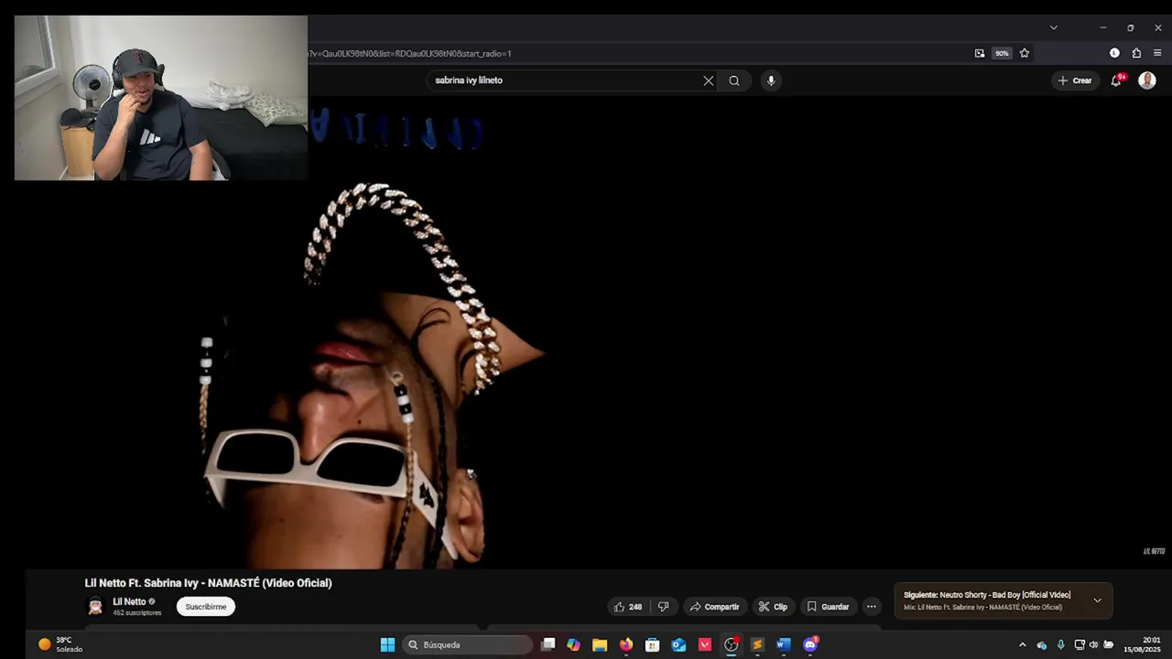The height and width of the screenshot is (659, 1172).
Task: Dislike the NAMASTÉ video
Action: (x=663, y=607)
